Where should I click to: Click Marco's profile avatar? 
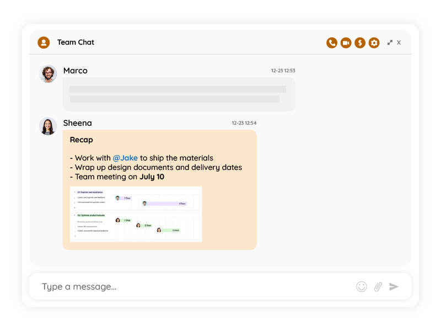coord(49,73)
